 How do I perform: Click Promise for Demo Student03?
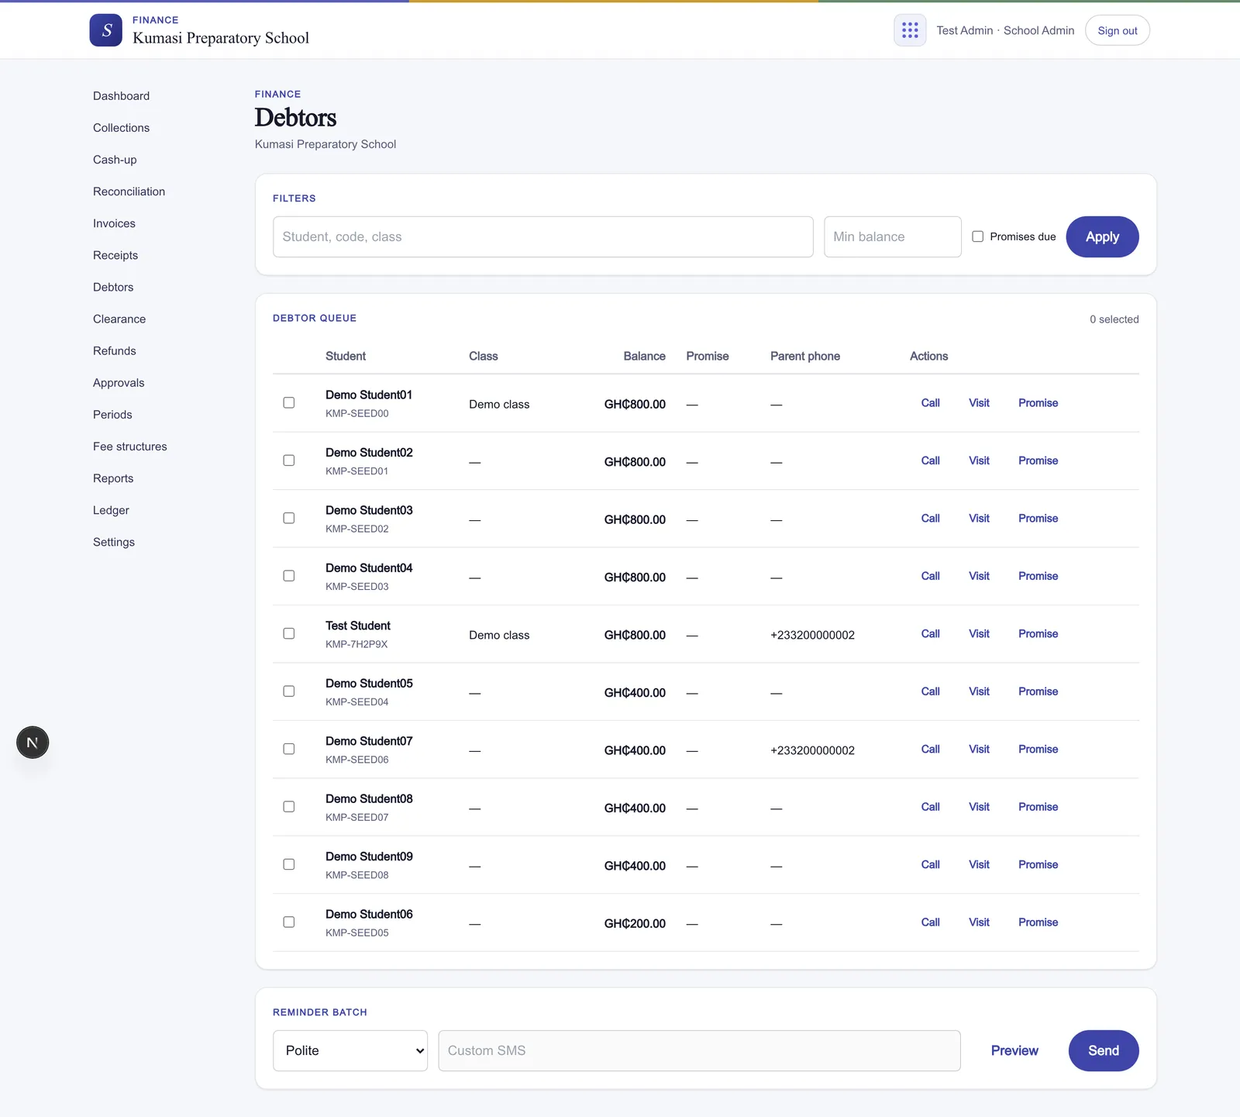1038,518
